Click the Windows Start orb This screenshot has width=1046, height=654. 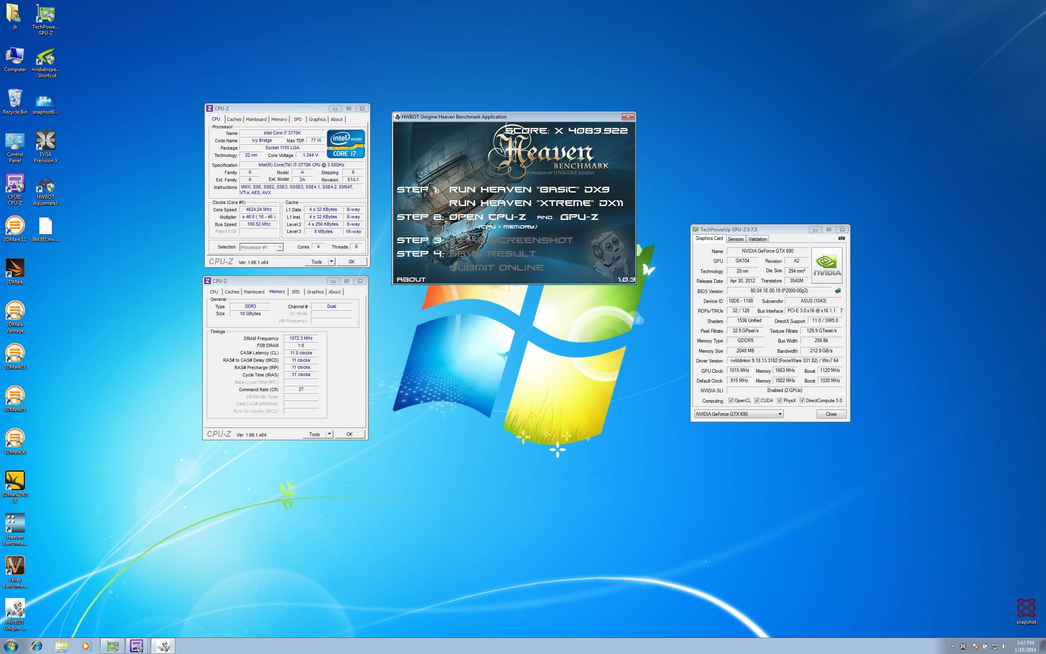[11, 646]
